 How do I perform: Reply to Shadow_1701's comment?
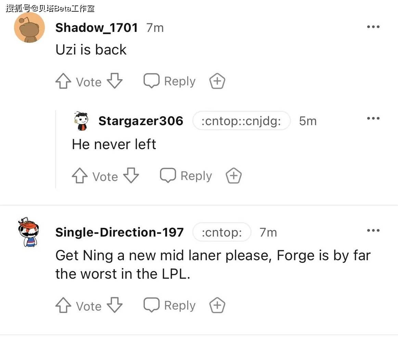pos(169,81)
